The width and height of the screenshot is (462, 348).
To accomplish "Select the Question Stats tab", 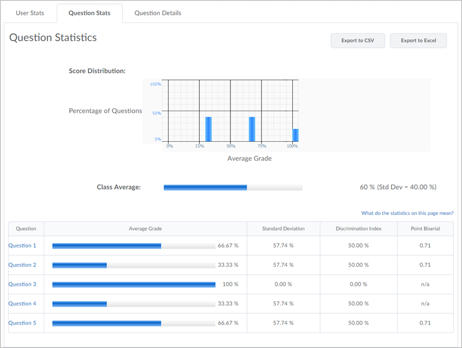I will click(x=90, y=13).
